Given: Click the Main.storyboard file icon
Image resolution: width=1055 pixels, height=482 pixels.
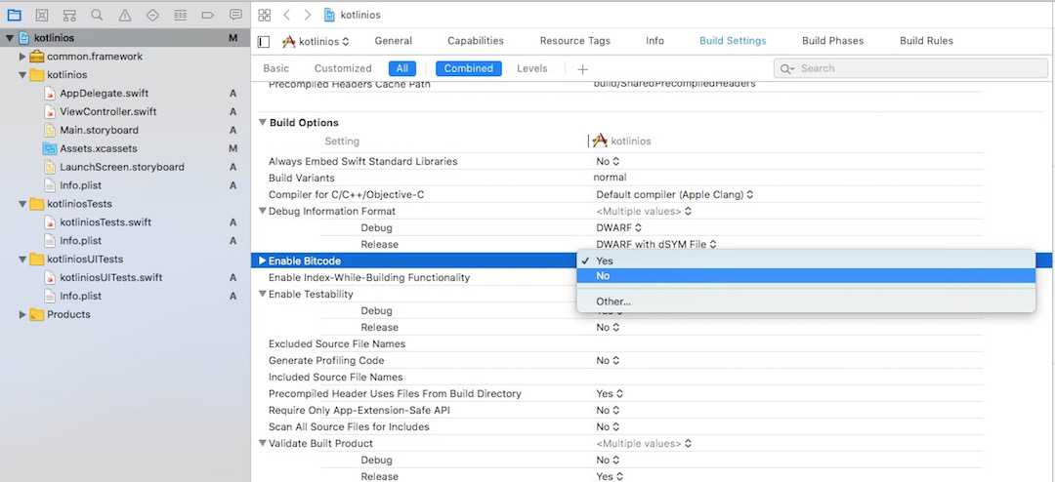Looking at the screenshot, I should (x=50, y=130).
